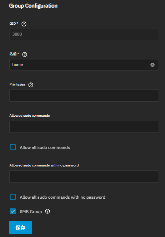
Task: Click the SMB Group label text
Action: (31, 212)
